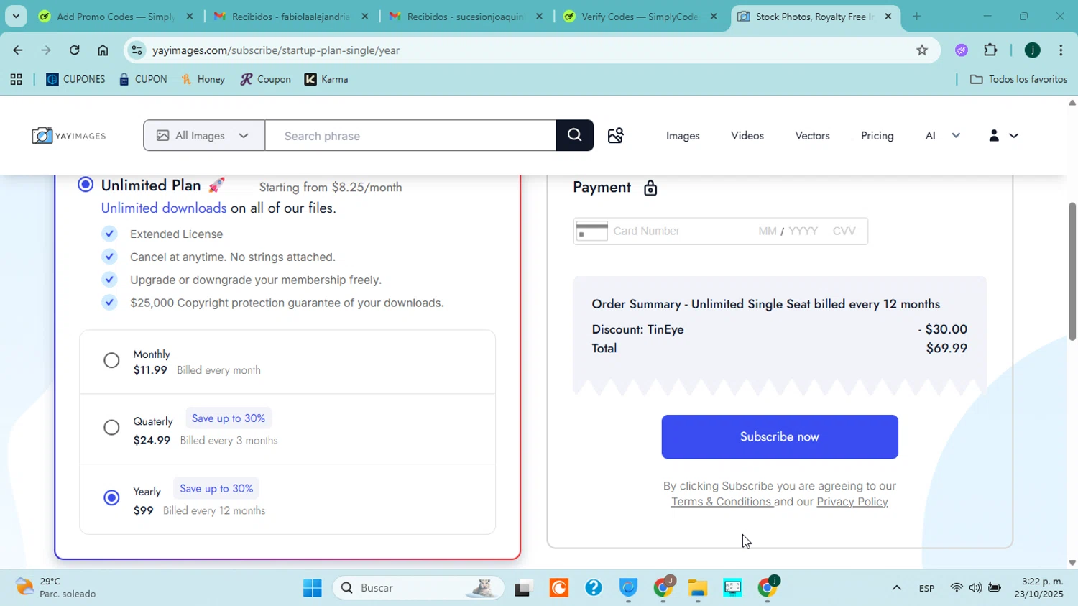Open Windows Start menu
Viewport: 1078px width, 606px height.
pyautogui.click(x=313, y=588)
